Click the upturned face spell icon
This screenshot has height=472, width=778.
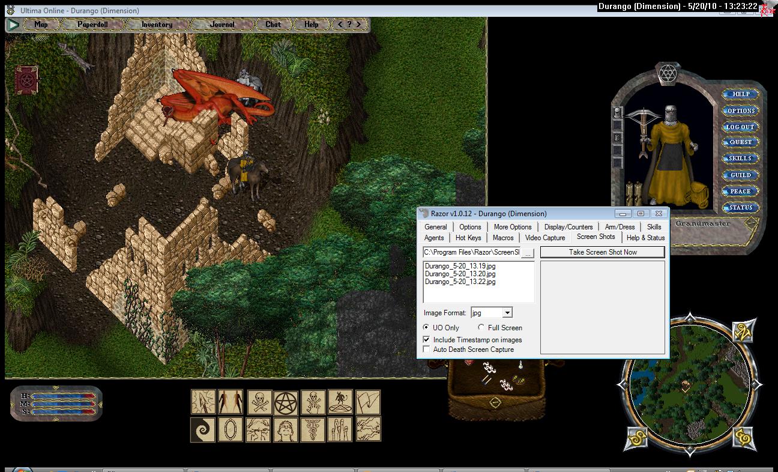click(x=286, y=429)
